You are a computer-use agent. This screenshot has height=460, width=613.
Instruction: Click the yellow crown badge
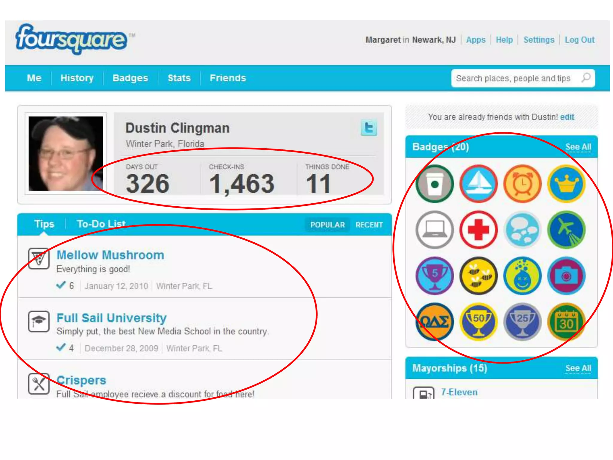(566, 184)
